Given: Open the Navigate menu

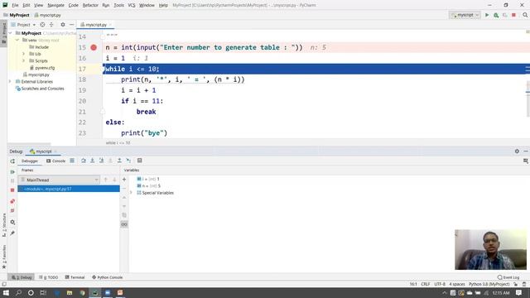Looking at the screenshot, I should point(55,5).
